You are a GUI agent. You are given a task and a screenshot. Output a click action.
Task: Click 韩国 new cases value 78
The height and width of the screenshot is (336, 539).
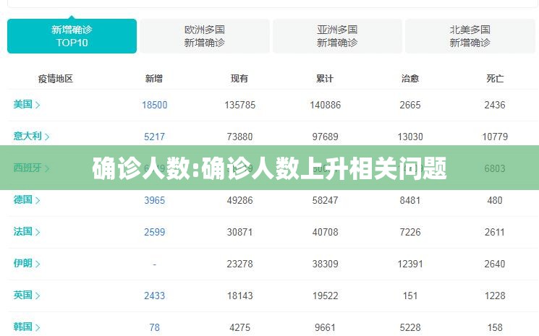point(154,328)
